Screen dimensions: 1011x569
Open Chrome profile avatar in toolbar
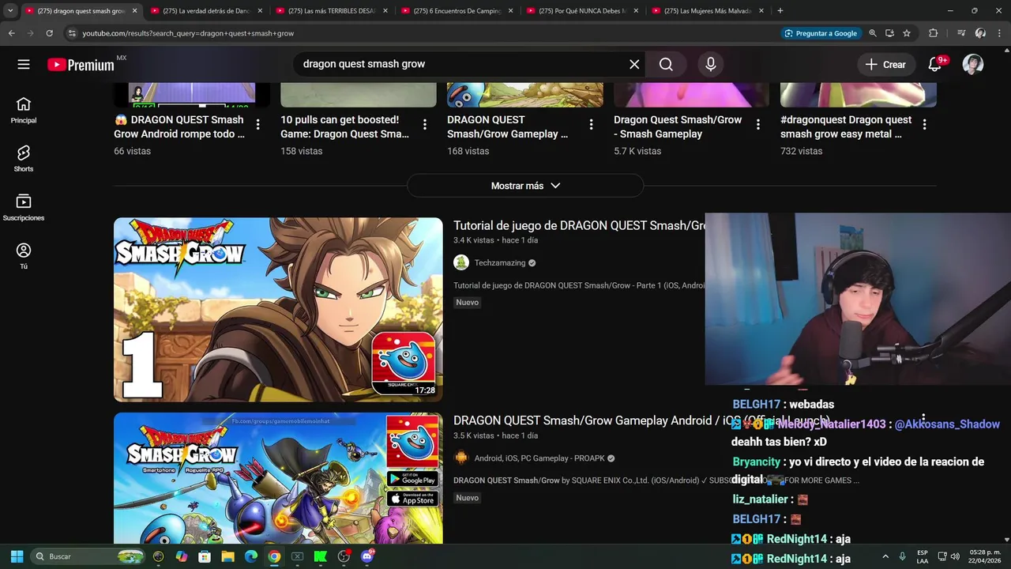tap(980, 33)
